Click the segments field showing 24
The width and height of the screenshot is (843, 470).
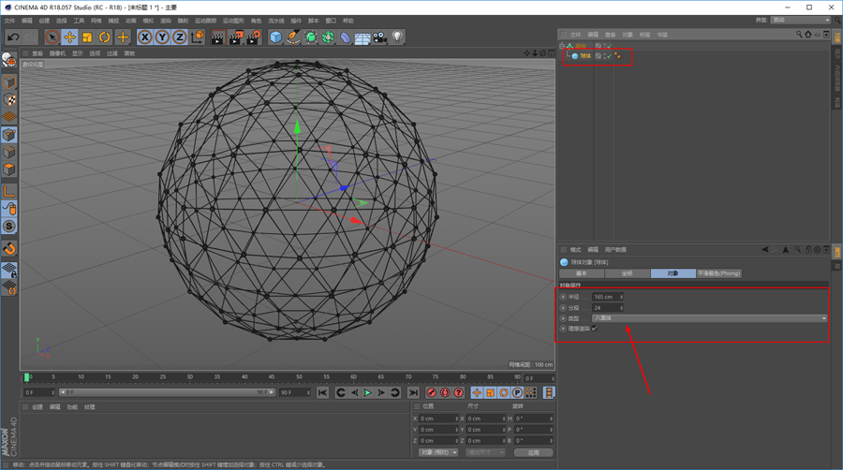pyautogui.click(x=608, y=308)
